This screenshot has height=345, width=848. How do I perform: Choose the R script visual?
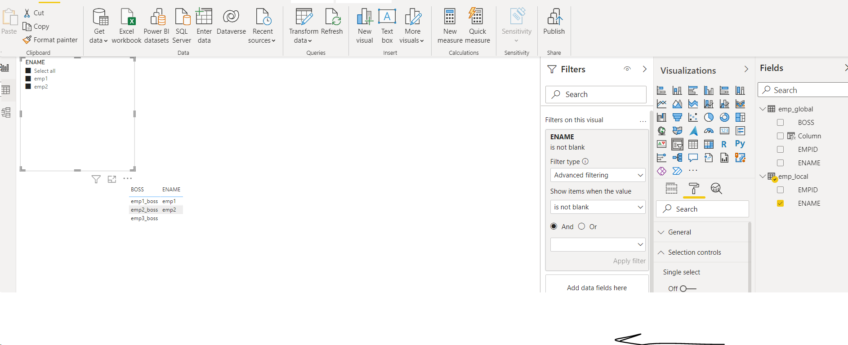tap(724, 144)
